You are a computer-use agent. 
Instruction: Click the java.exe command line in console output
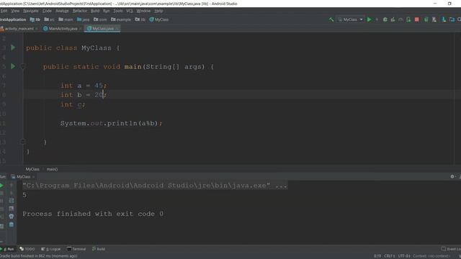[x=155, y=186]
